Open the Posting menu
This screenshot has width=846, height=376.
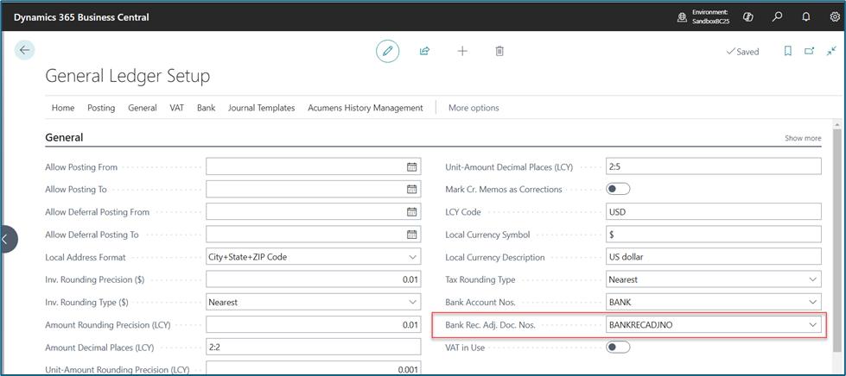[x=101, y=108]
